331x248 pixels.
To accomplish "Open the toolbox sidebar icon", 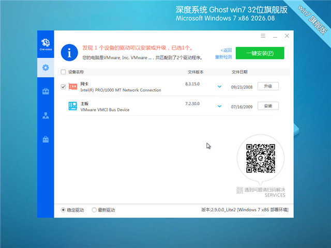I will 46,91.
